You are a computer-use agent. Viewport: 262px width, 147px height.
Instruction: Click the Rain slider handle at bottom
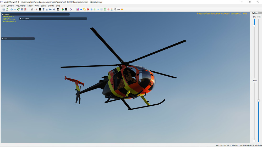coord(254,141)
